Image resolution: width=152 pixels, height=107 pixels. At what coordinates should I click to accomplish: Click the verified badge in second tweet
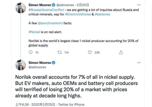53,62
